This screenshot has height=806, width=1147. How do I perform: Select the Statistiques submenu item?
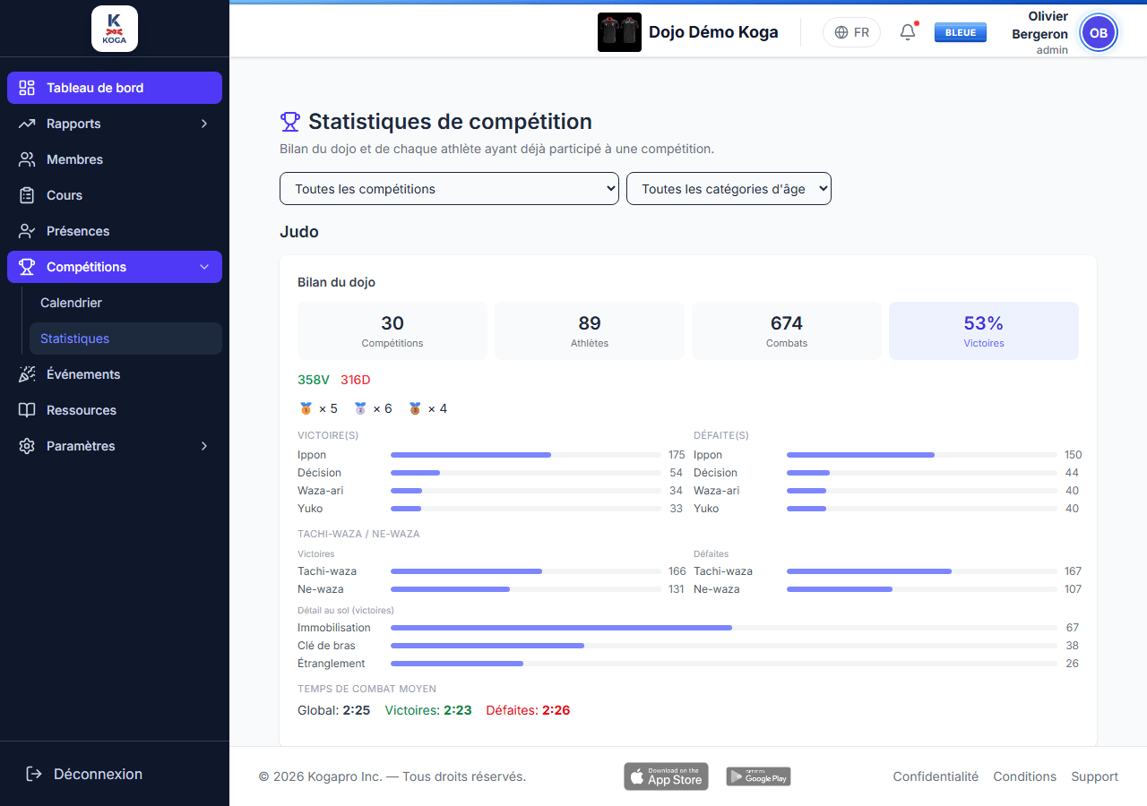(x=125, y=339)
